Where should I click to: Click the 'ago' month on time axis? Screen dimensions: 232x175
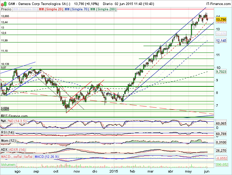pos(17,171)
